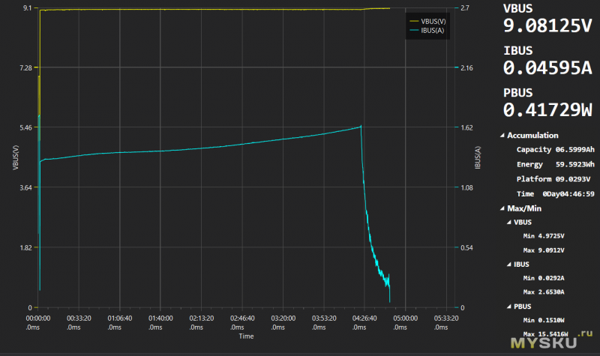The width and height of the screenshot is (600, 356).
Task: Click the yellow VBUS legend color line
Action: click(415, 20)
